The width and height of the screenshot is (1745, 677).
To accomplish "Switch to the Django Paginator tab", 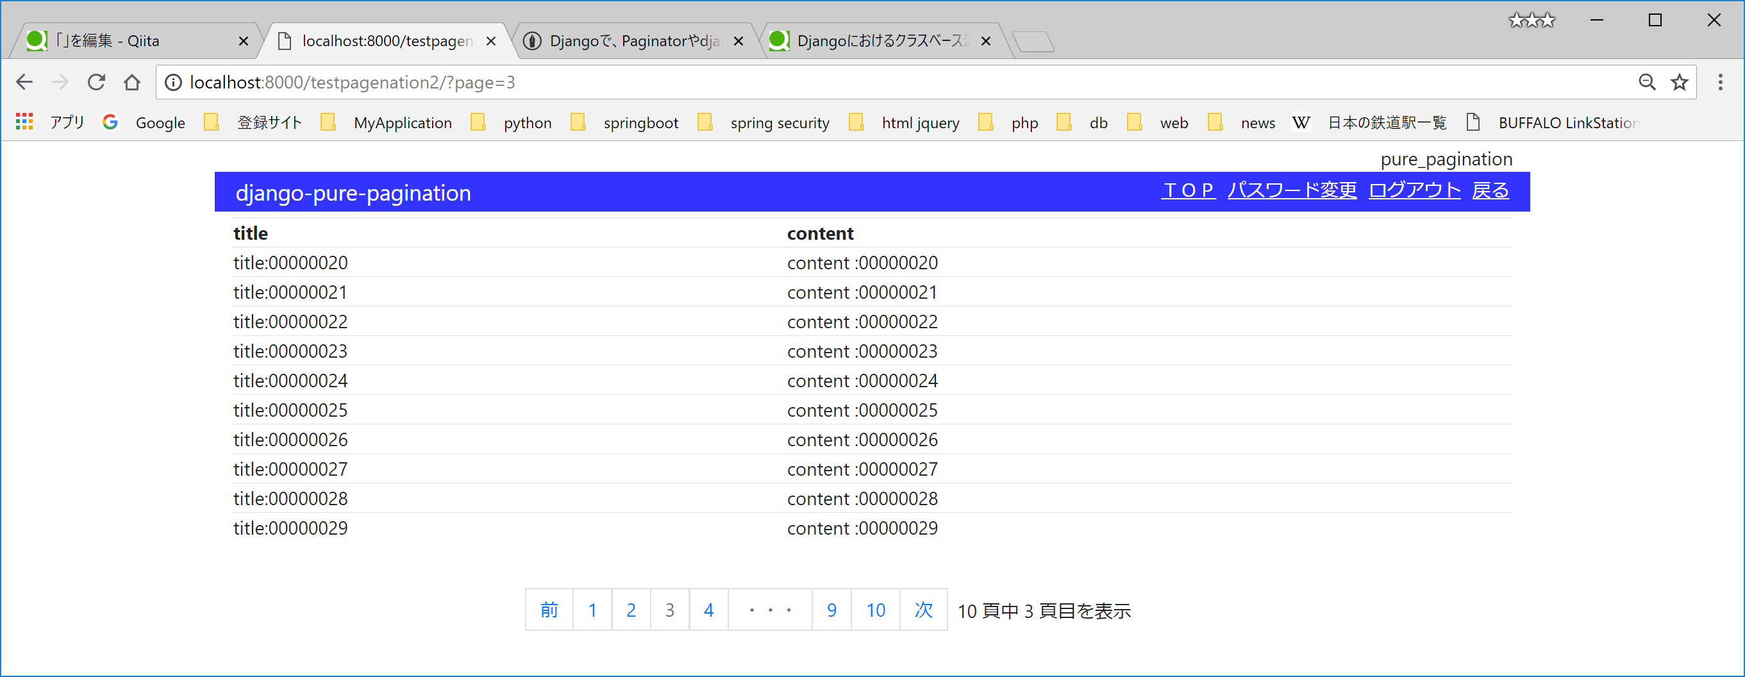I will 630,40.
